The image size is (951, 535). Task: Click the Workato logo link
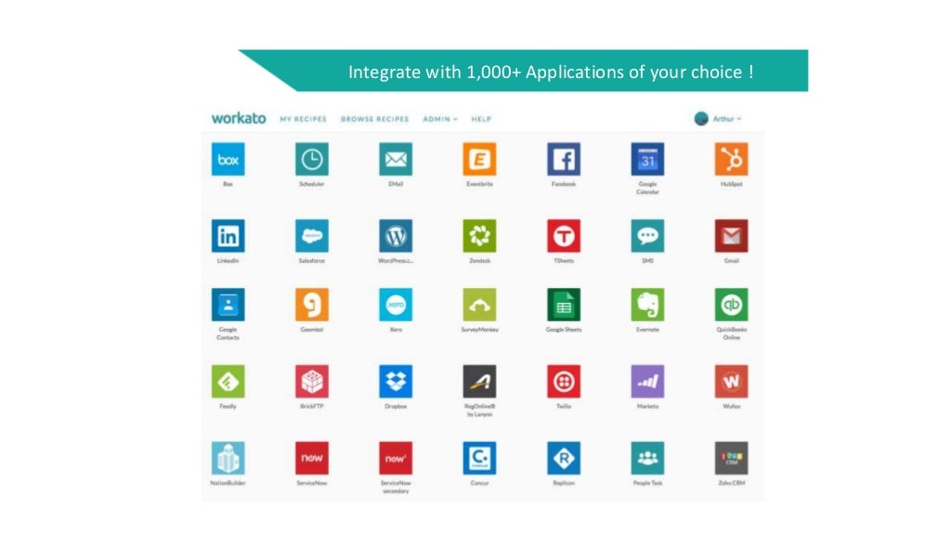click(239, 118)
